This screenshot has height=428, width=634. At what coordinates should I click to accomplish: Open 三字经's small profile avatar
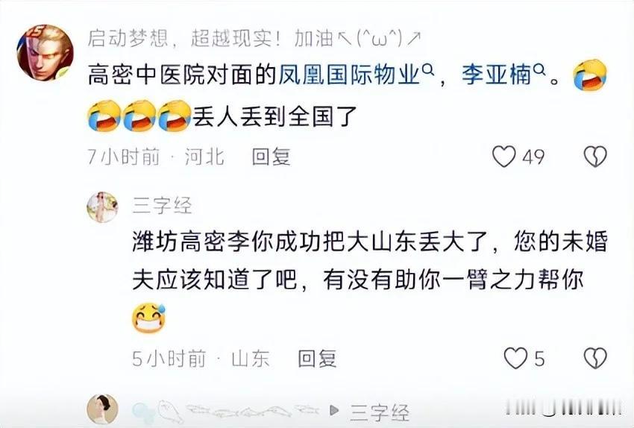pyautogui.click(x=102, y=207)
